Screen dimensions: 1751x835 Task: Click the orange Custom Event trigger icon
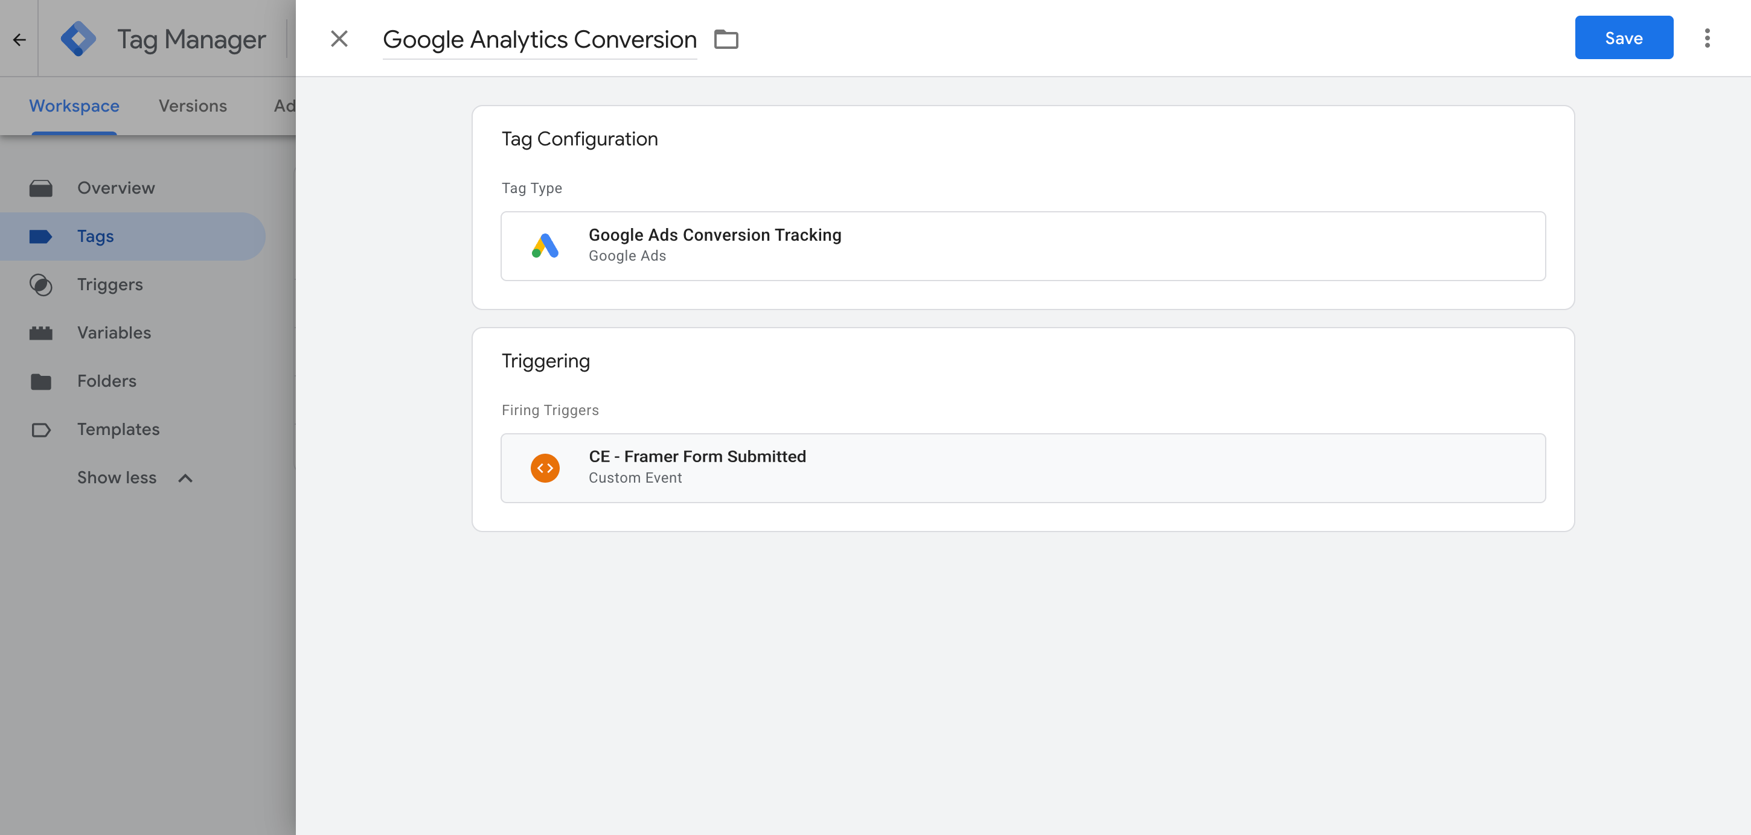pyautogui.click(x=545, y=468)
